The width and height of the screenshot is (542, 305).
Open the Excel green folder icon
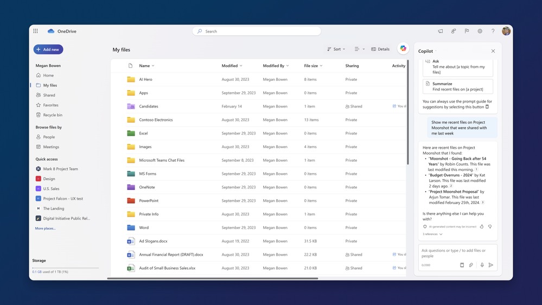tap(131, 133)
